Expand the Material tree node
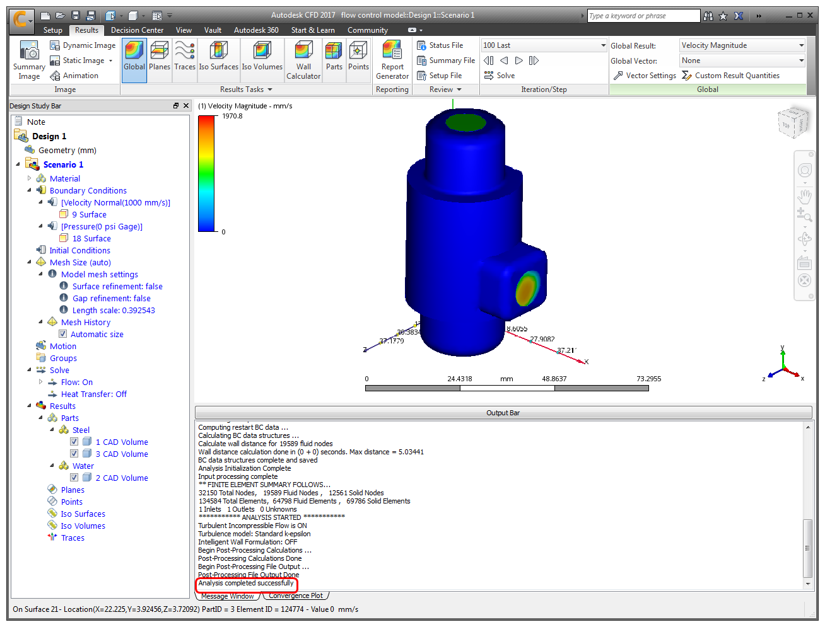This screenshot has width=825, height=627. [x=29, y=178]
